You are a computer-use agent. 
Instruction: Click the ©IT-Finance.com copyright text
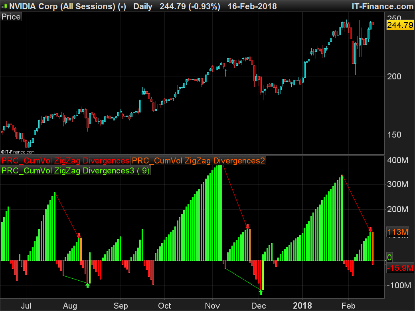[18, 152]
